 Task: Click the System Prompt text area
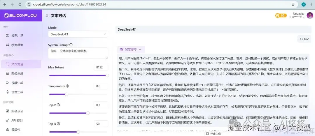[78, 53]
